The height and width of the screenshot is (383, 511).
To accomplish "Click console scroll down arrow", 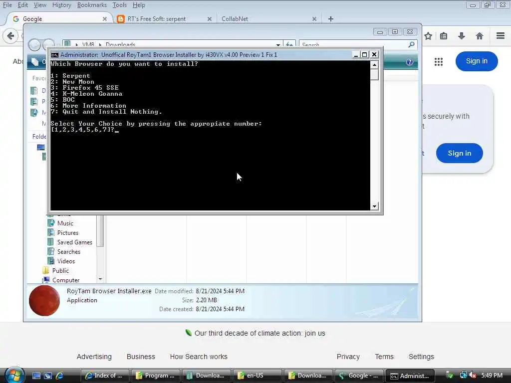I will click(x=374, y=206).
